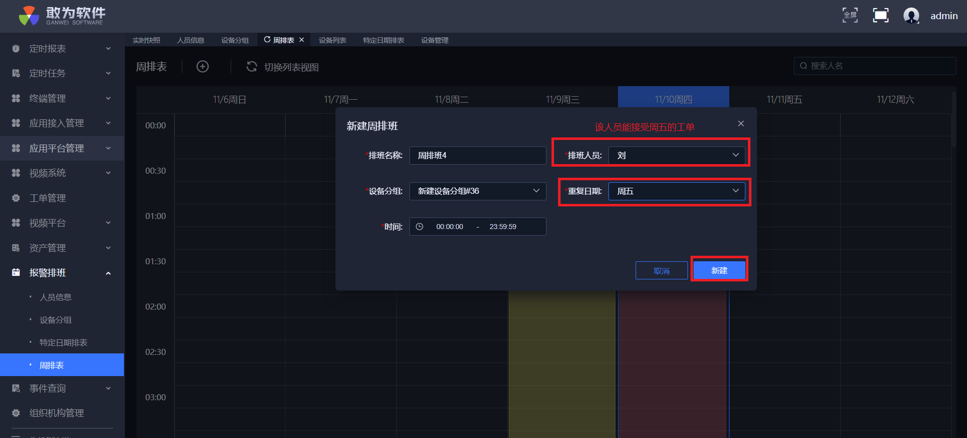Select 周排表 in sidebar submenu
Screen dimensions: 967x438
(62, 365)
